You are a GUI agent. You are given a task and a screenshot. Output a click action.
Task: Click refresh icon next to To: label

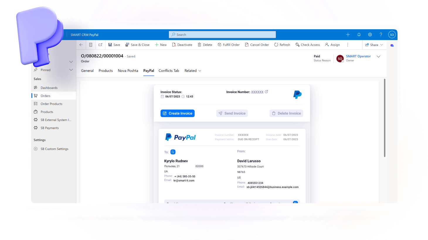point(173,152)
